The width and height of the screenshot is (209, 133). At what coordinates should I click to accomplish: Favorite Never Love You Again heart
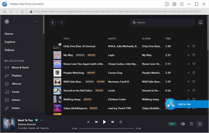(x=194, y=64)
